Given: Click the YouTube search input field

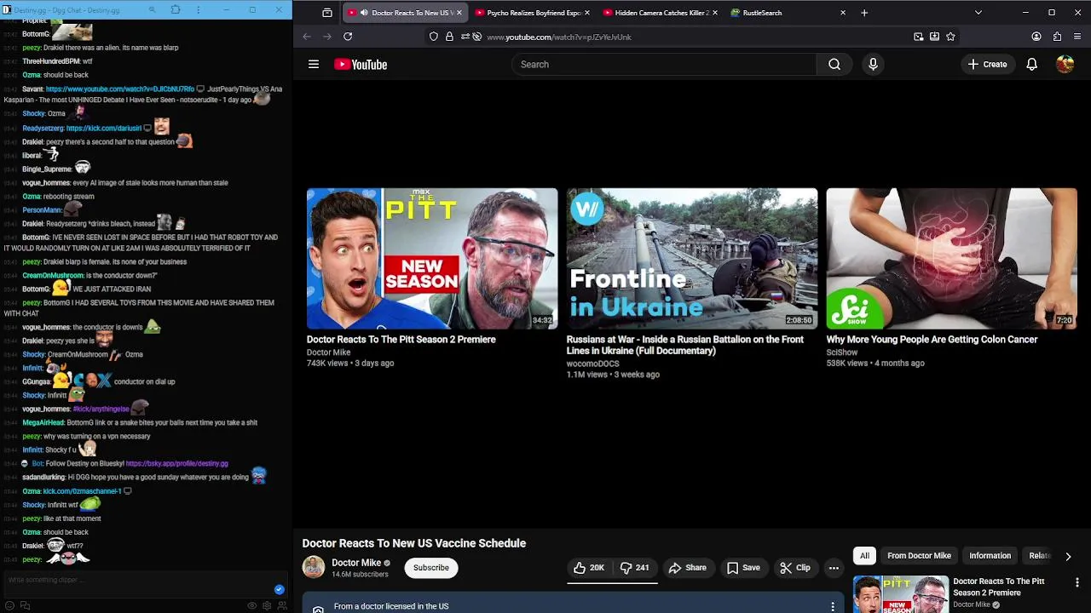Looking at the screenshot, I should click(x=664, y=65).
